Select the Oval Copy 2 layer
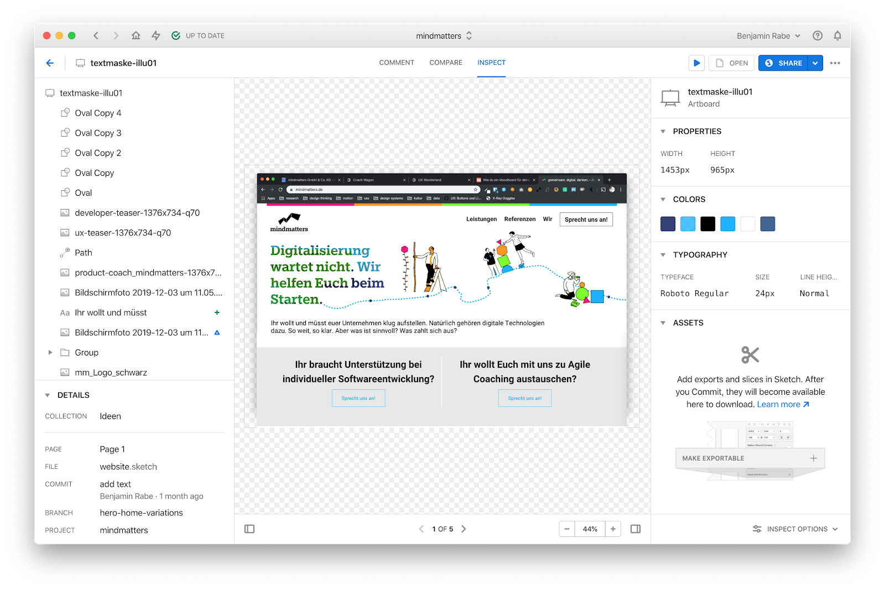The image size is (885, 590). pyautogui.click(x=134, y=153)
